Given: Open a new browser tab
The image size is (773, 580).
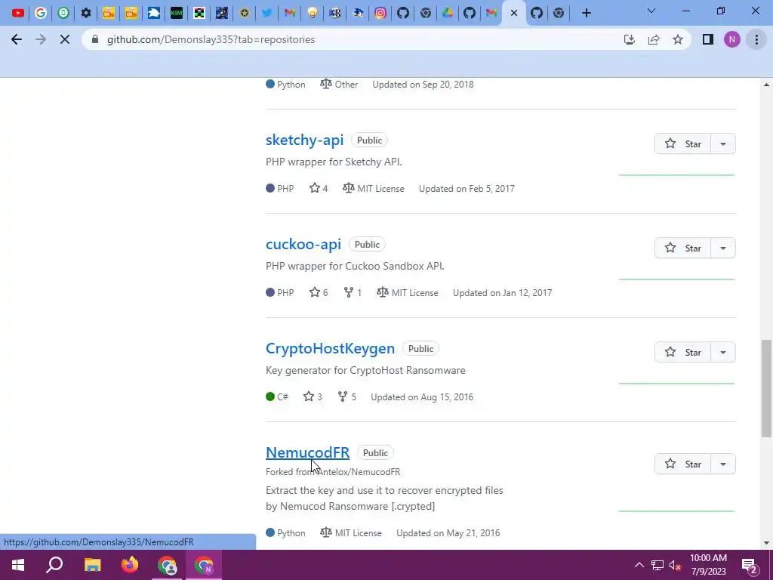Looking at the screenshot, I should 586,13.
